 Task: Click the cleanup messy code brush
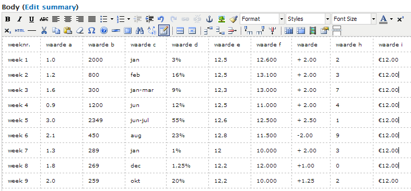click(233, 19)
